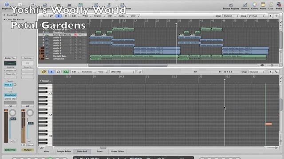
Task: Click the Bounce Regions toolbar icon
Action: [x=231, y=6]
